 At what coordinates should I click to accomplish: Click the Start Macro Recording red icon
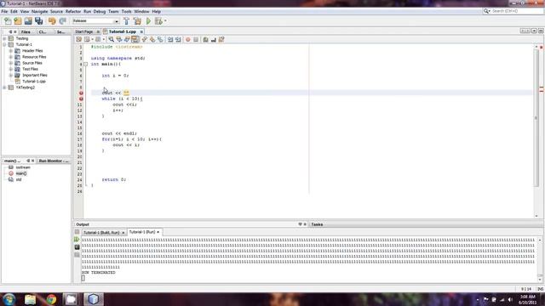pos(188,40)
